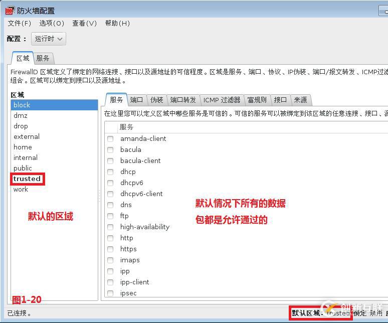This screenshot has height=323, width=388.
Task: Open the 文件(F) menu
Action: tap(20, 23)
